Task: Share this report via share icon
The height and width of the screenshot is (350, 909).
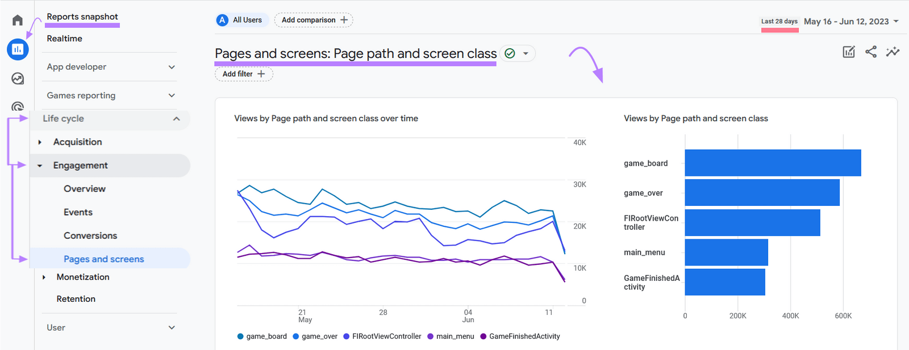Action: [871, 52]
